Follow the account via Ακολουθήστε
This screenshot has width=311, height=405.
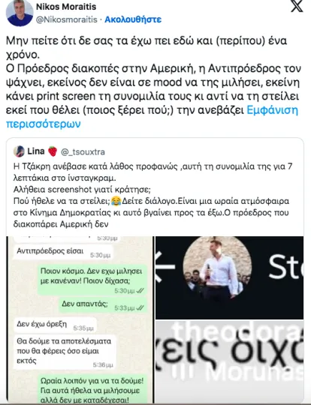point(133,19)
